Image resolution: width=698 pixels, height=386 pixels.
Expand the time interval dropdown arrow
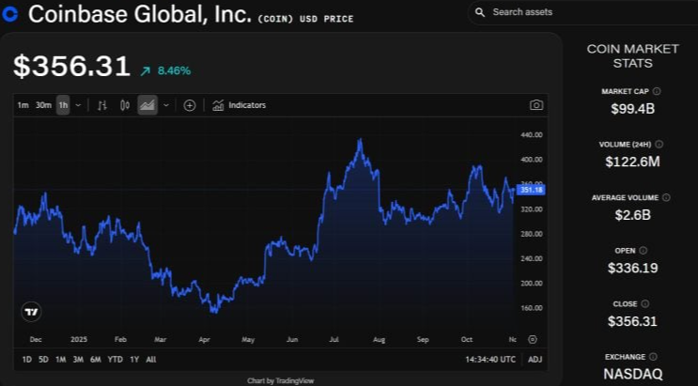[x=78, y=105]
